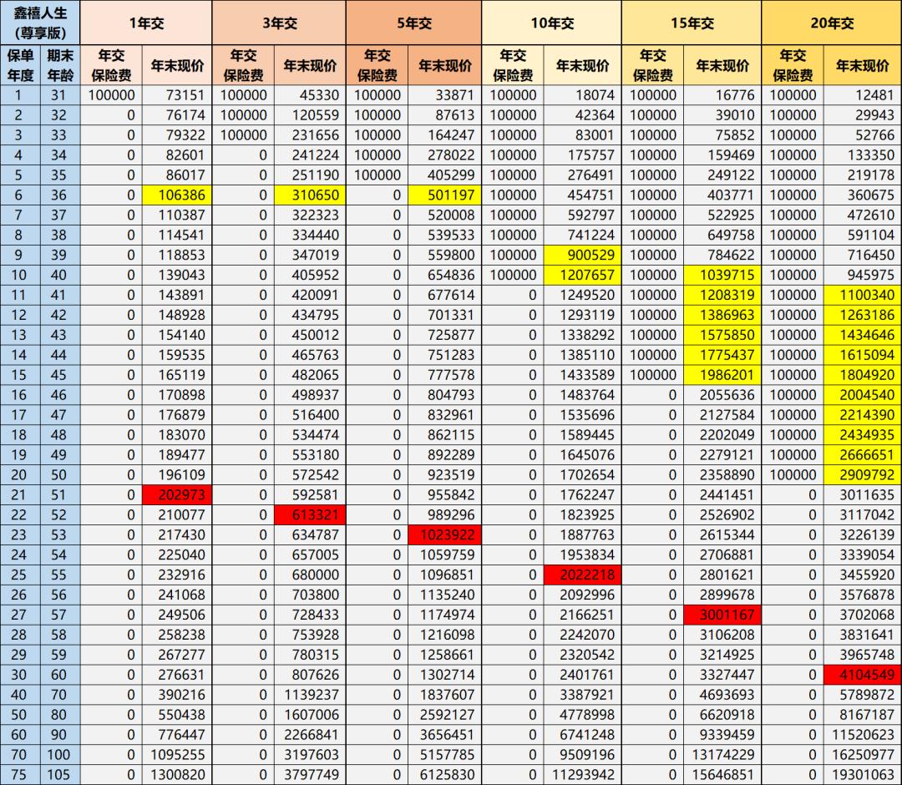This screenshot has width=902, height=785.
Task: Click the red cell with value 1023922
Action: point(443,534)
